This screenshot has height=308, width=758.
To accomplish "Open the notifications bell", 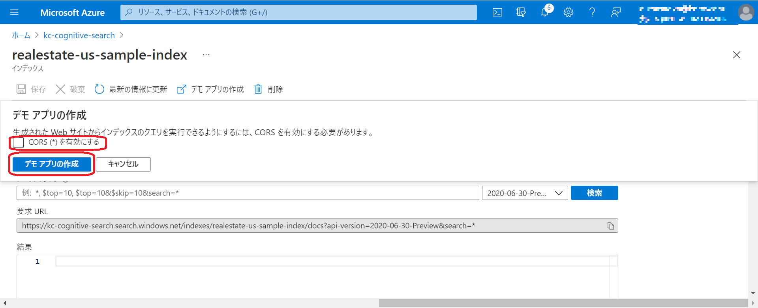I will tap(545, 12).
